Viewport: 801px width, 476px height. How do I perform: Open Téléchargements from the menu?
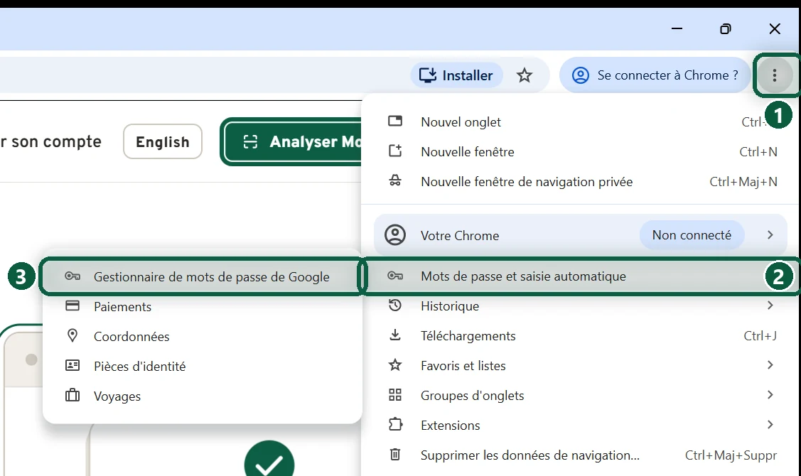(x=581, y=336)
